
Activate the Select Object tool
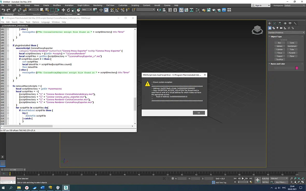point(42,10)
